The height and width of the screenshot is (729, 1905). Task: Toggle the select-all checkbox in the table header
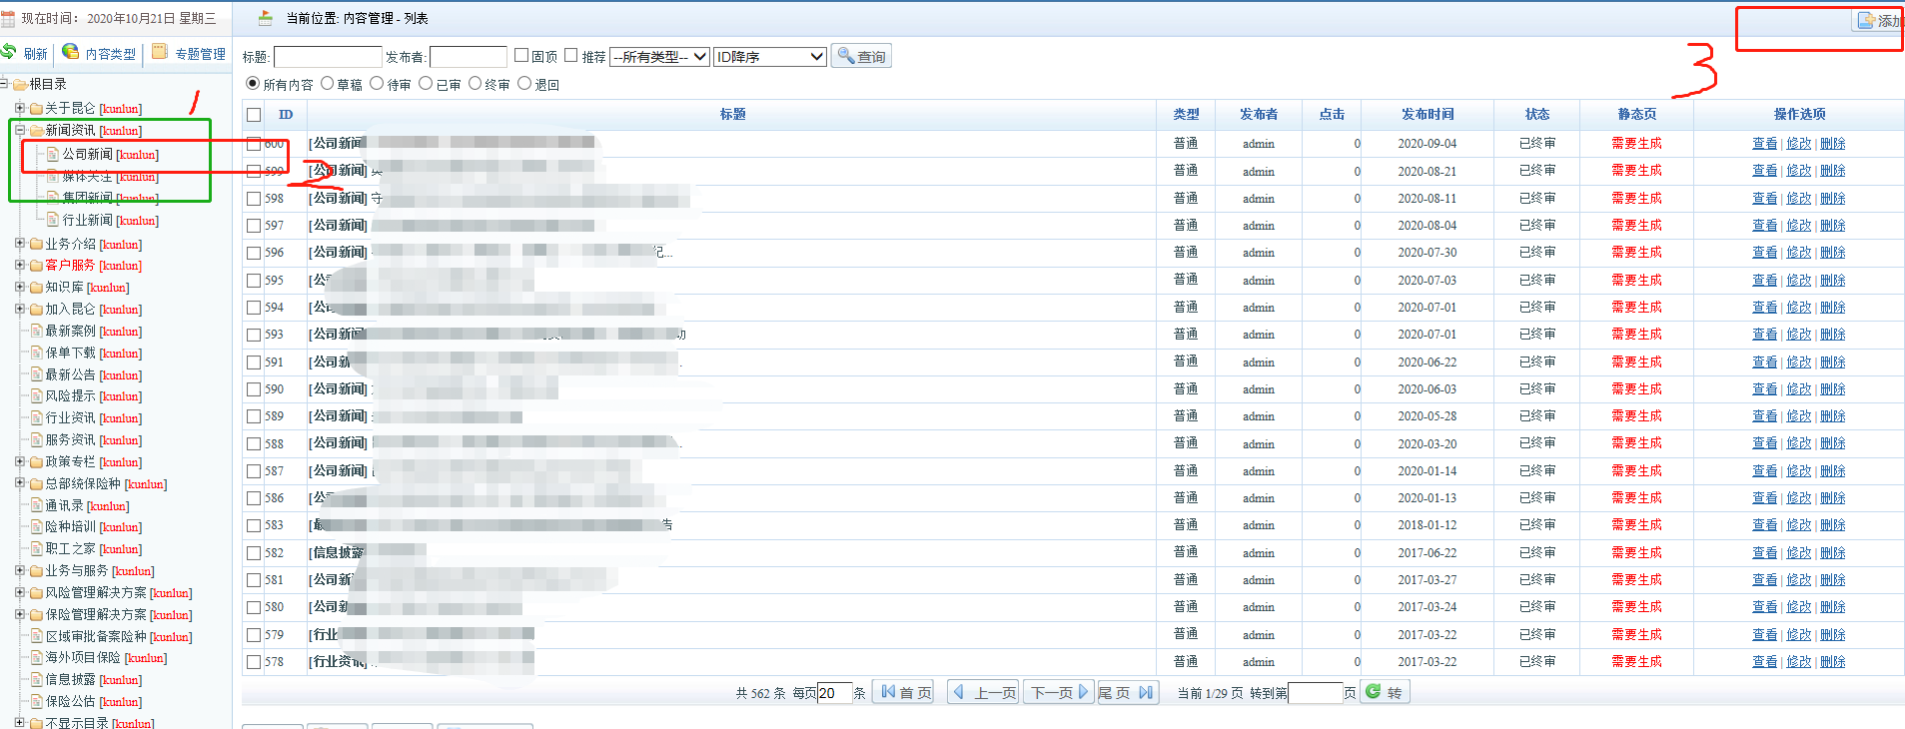(254, 115)
